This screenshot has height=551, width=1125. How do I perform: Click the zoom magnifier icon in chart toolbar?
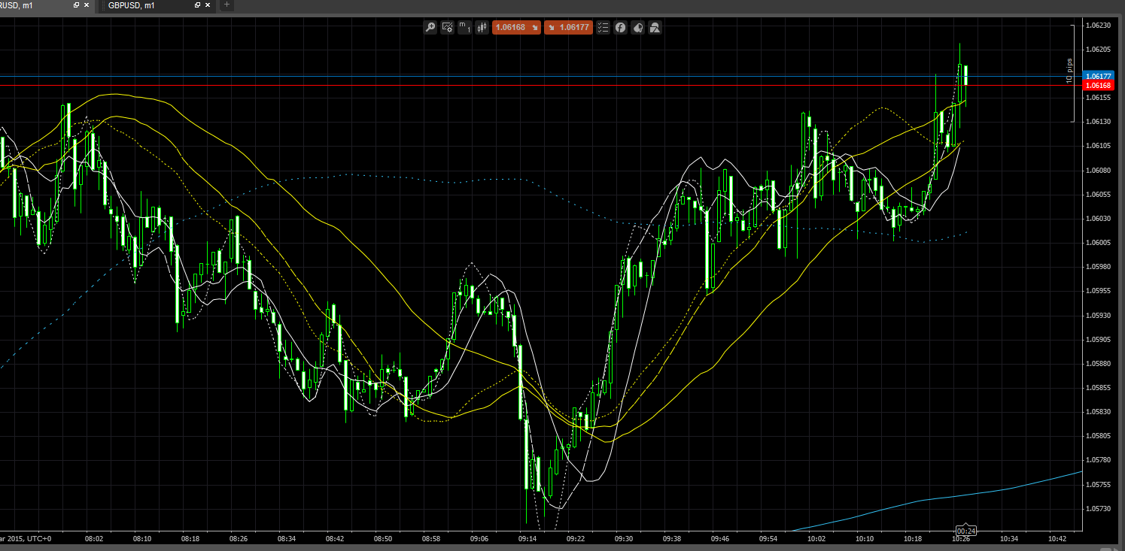[430, 27]
